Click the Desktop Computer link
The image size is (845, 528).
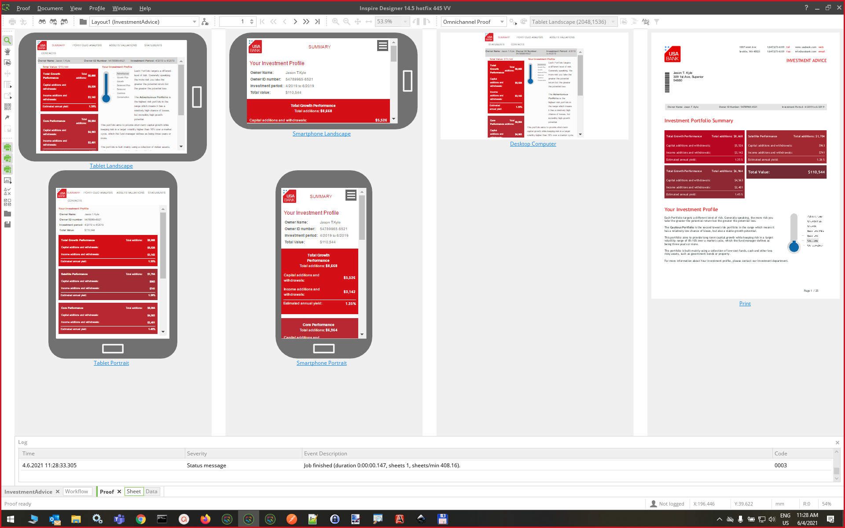[x=533, y=144]
